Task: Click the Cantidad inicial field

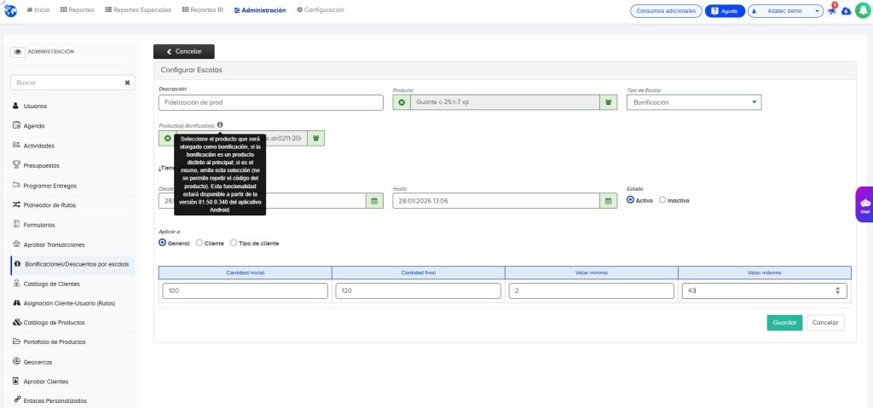Action: (x=245, y=290)
